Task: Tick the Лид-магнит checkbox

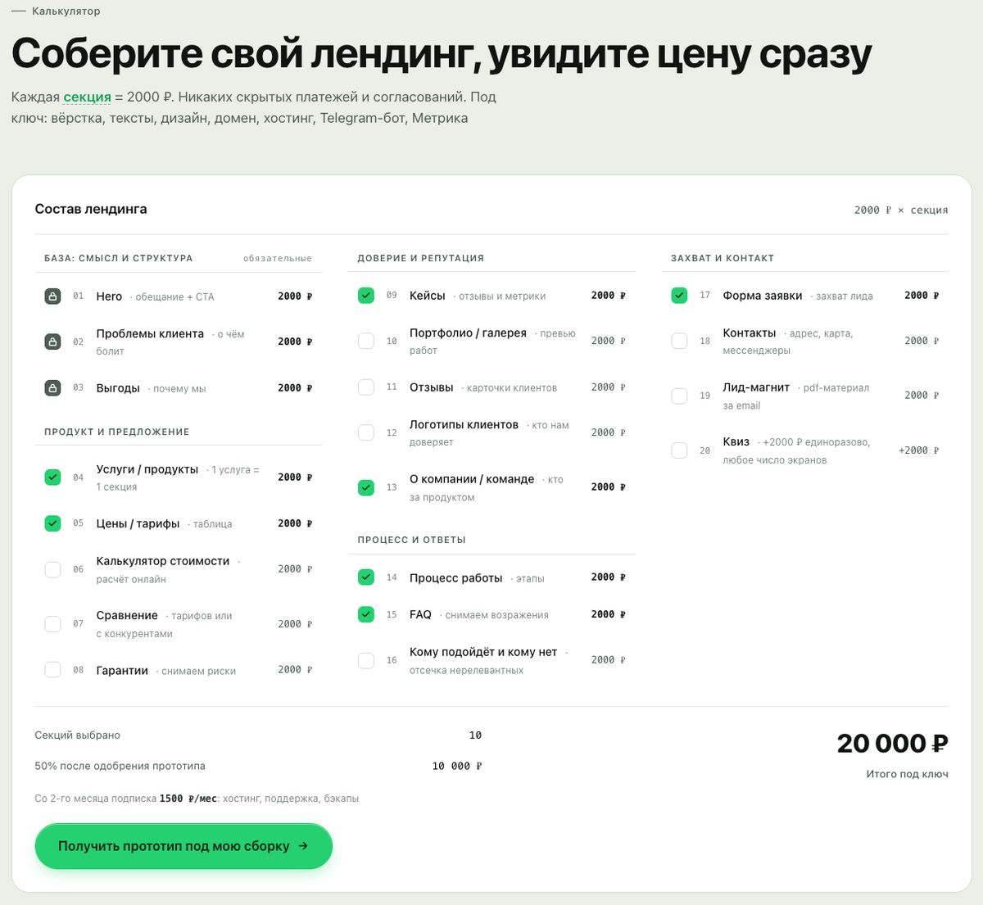Action: point(679,396)
